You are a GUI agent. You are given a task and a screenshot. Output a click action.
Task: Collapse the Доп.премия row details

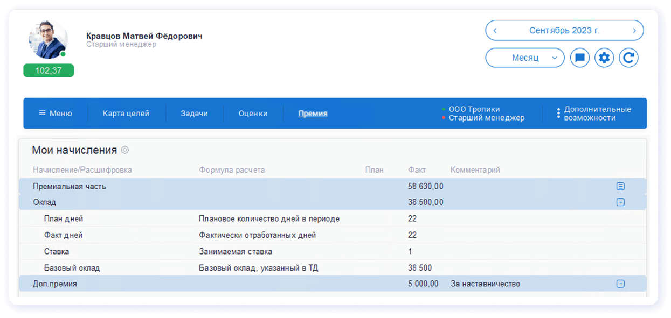tap(620, 284)
